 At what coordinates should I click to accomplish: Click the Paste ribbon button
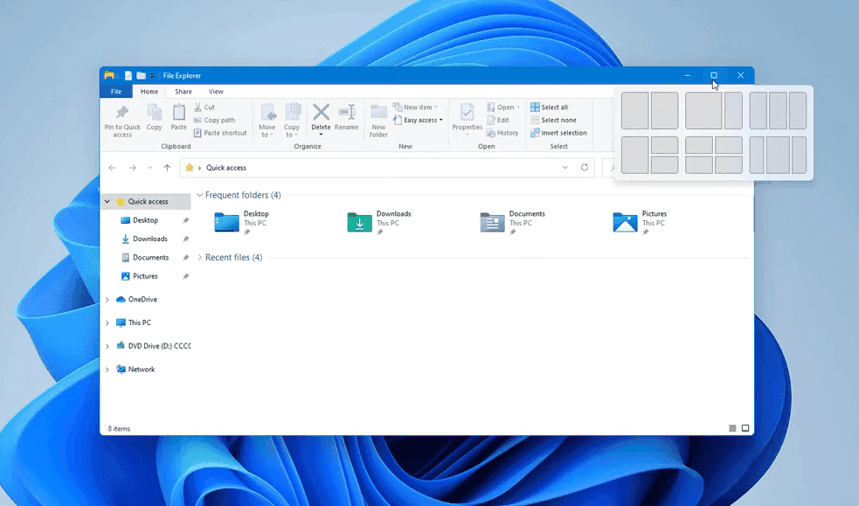(x=178, y=117)
